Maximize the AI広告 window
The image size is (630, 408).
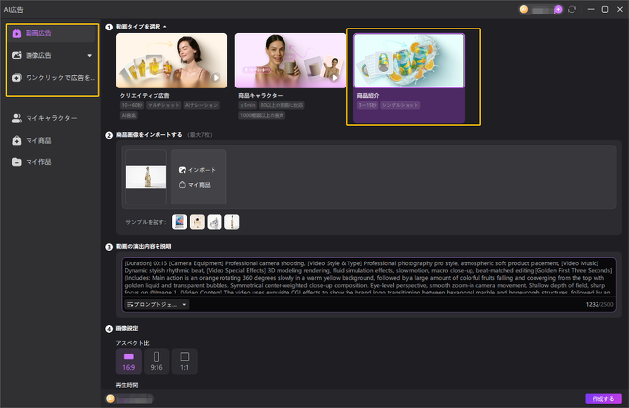(x=605, y=9)
